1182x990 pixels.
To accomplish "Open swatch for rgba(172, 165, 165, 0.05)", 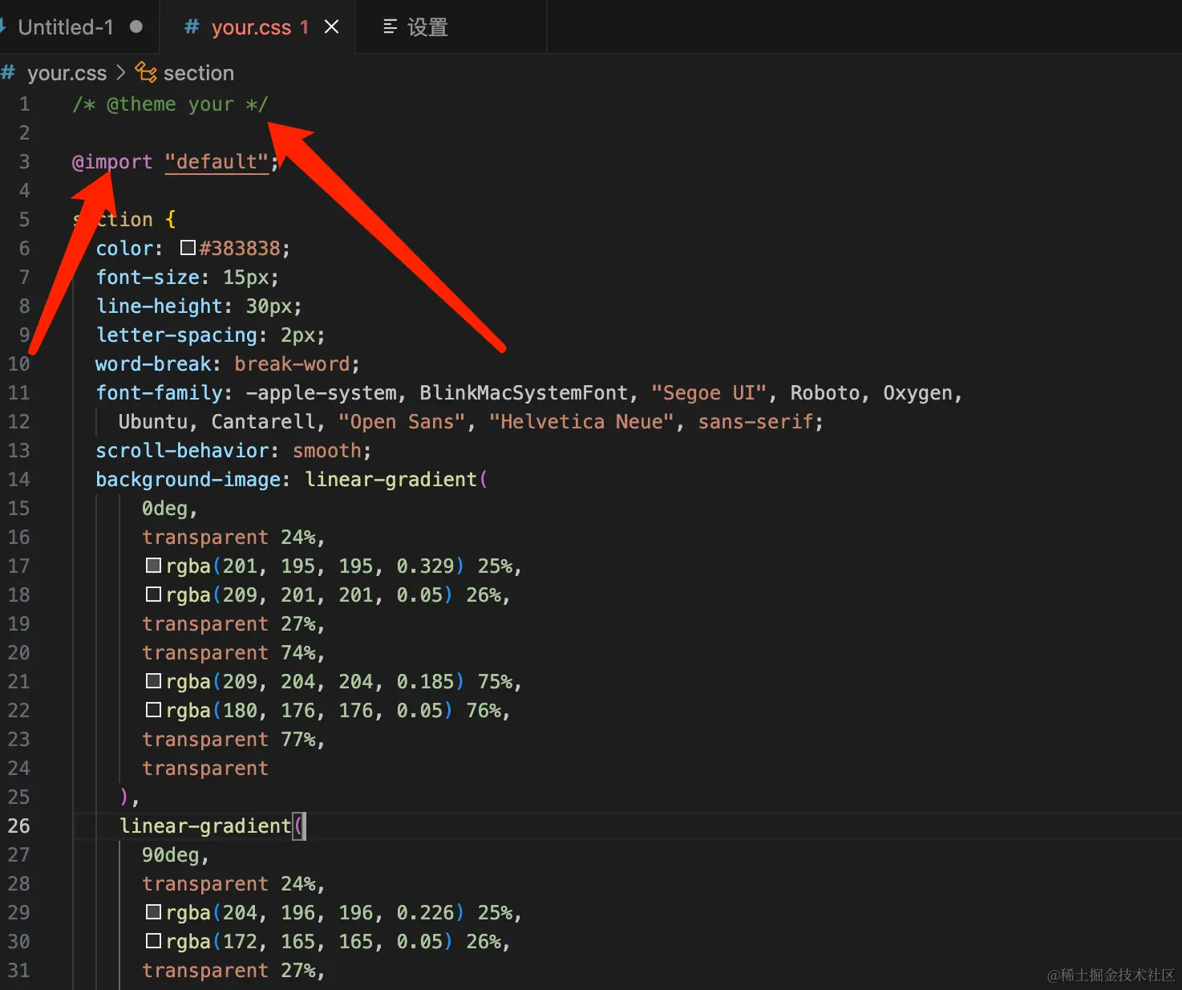I will click(153, 941).
